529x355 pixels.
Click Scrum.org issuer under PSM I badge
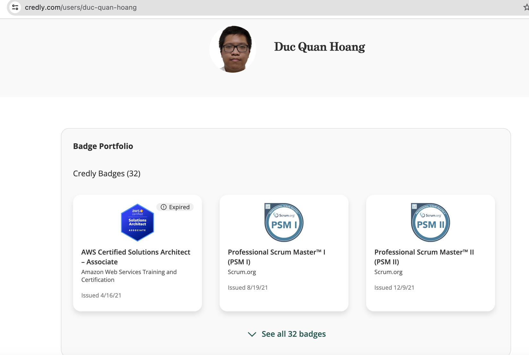pyautogui.click(x=242, y=272)
